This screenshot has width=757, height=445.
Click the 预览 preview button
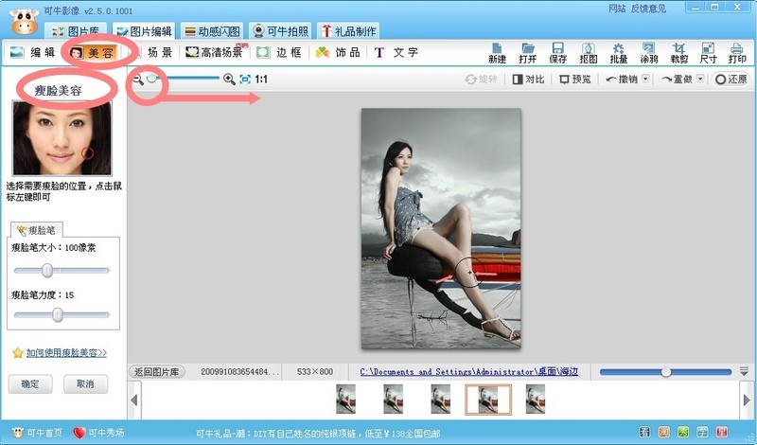[x=574, y=80]
